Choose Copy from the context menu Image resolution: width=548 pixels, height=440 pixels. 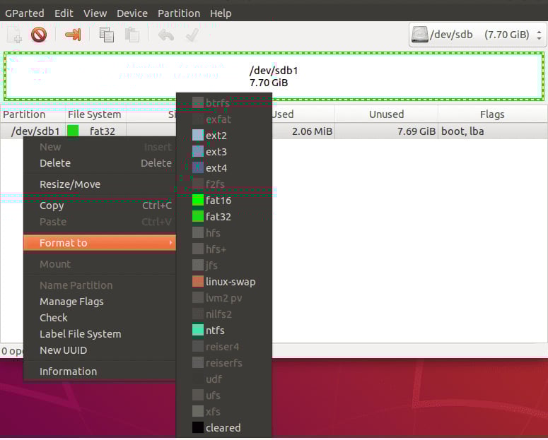[100, 206]
